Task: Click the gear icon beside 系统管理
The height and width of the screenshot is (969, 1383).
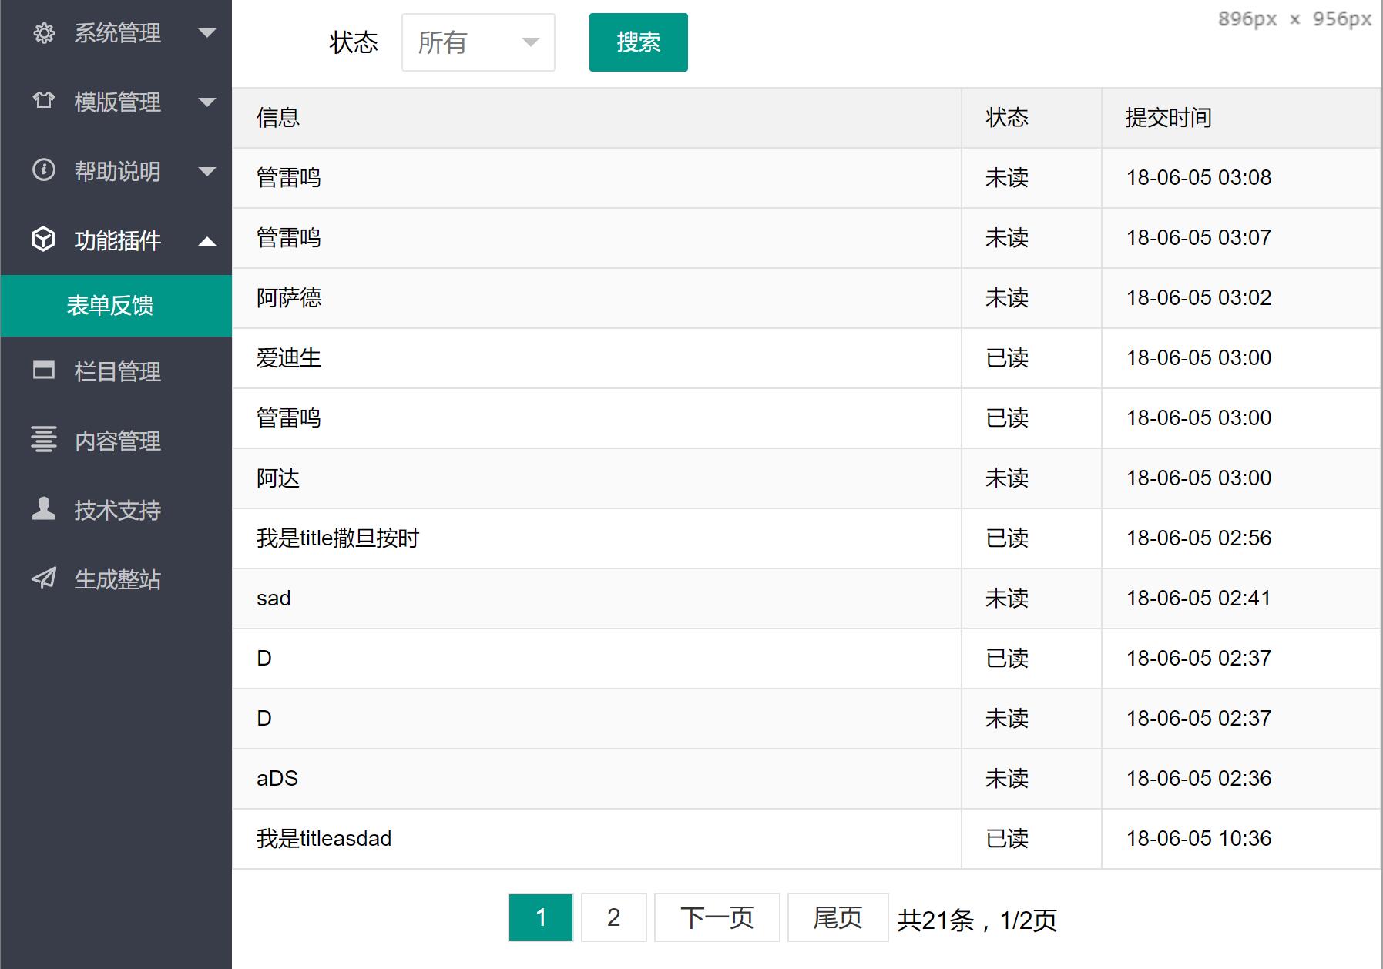Action: tap(44, 33)
